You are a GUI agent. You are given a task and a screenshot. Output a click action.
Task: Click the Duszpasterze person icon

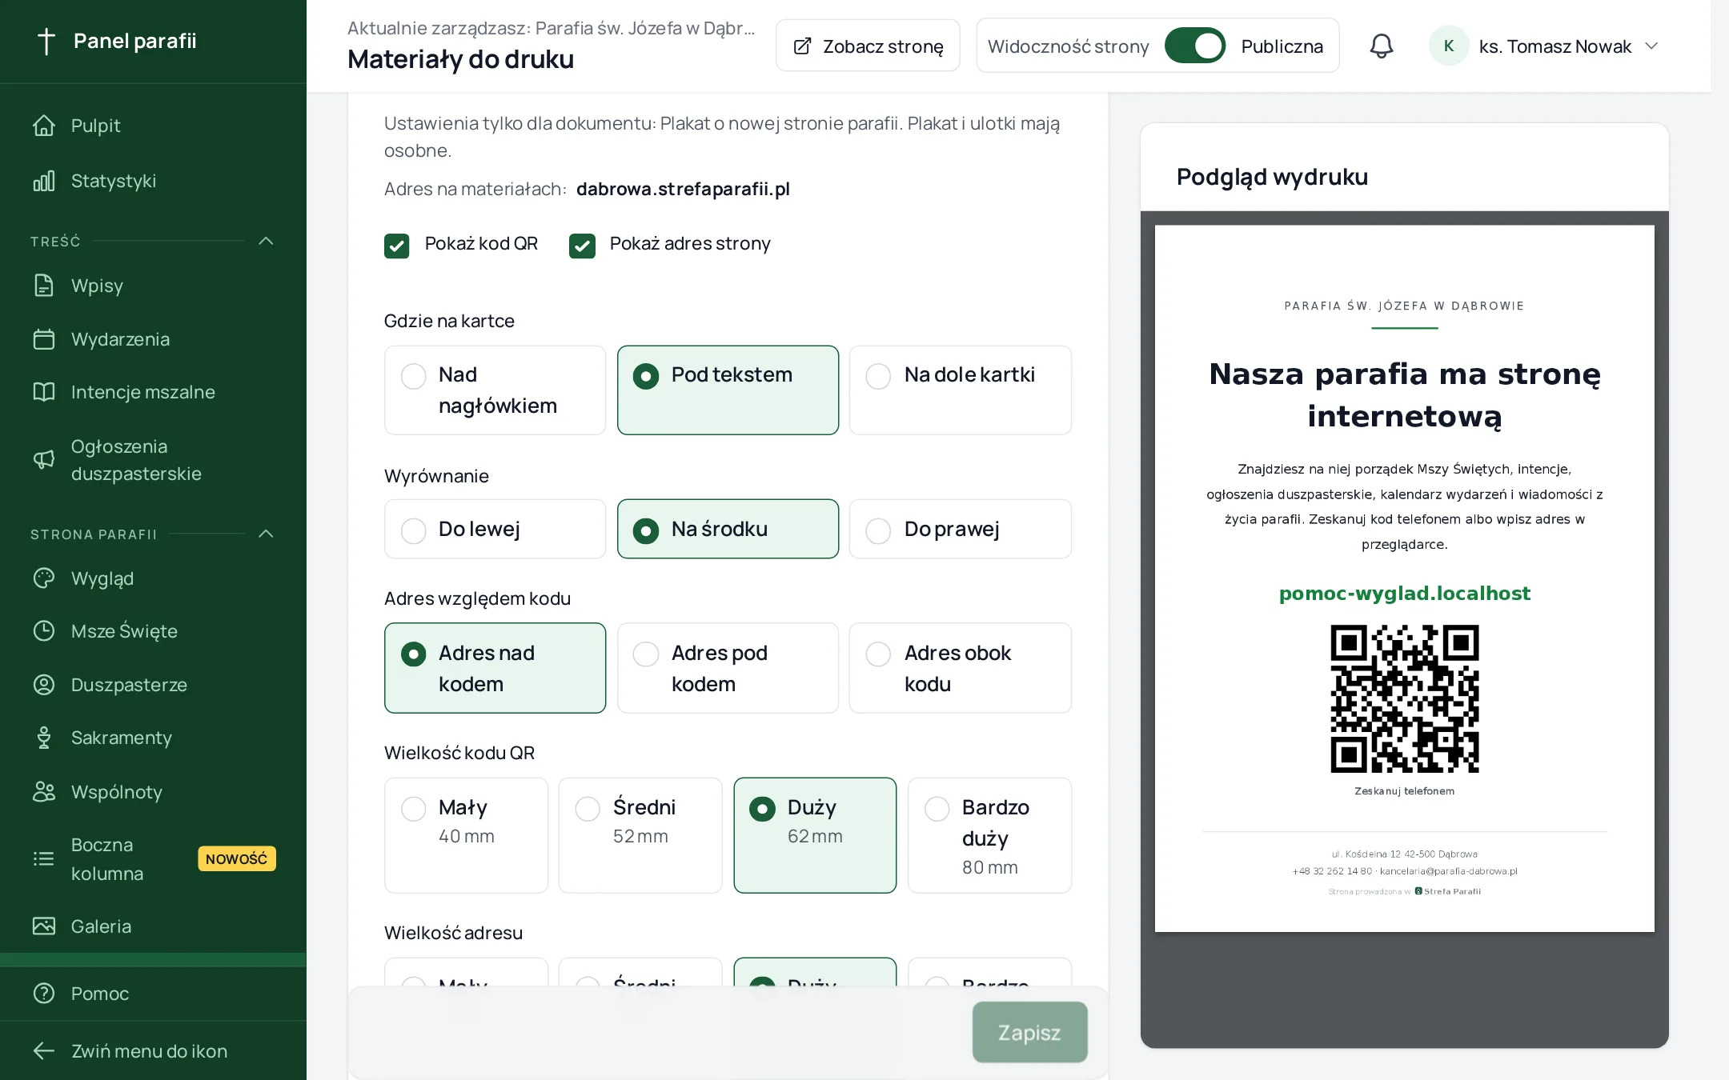tap(44, 685)
